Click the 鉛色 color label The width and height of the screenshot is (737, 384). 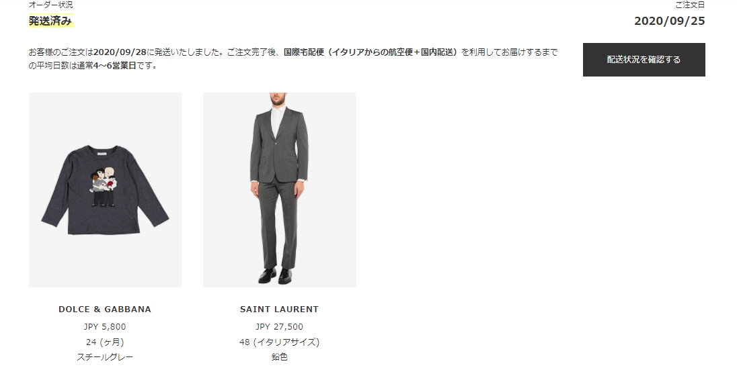coord(279,356)
